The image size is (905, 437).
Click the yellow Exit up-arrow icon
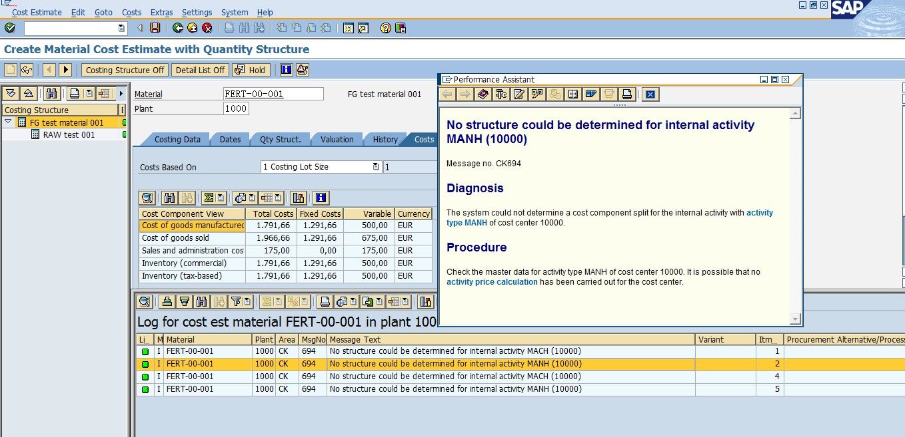pos(192,28)
